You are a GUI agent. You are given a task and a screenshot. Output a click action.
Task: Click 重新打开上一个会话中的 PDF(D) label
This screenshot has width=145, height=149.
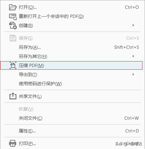(51, 16)
